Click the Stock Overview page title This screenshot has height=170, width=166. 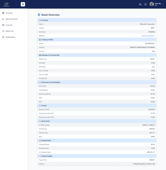point(50,15)
